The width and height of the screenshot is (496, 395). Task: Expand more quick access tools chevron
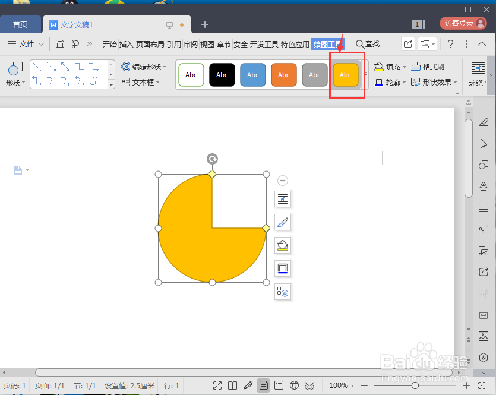(90, 43)
